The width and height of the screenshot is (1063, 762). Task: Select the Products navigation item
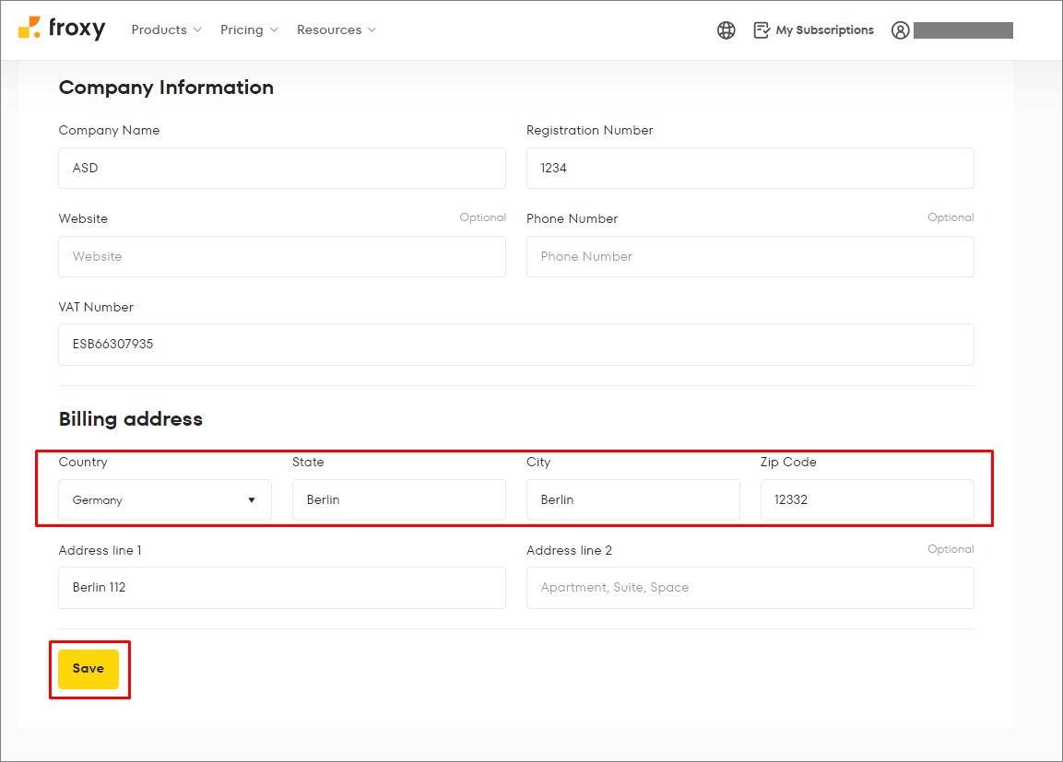[159, 29]
